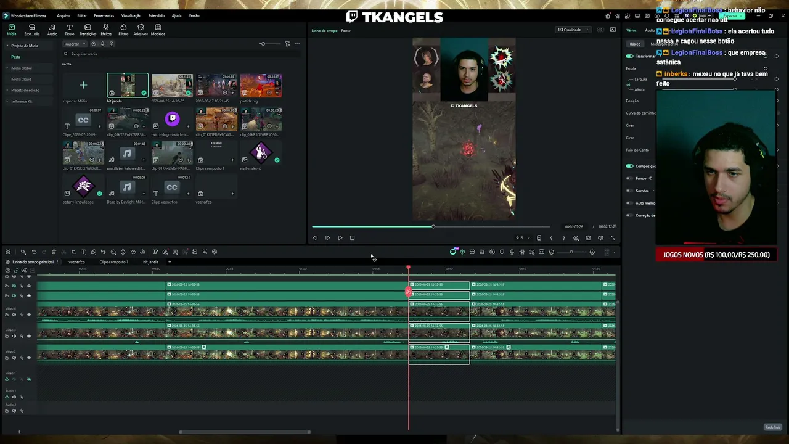Open the Importar dropdown

(x=74, y=44)
